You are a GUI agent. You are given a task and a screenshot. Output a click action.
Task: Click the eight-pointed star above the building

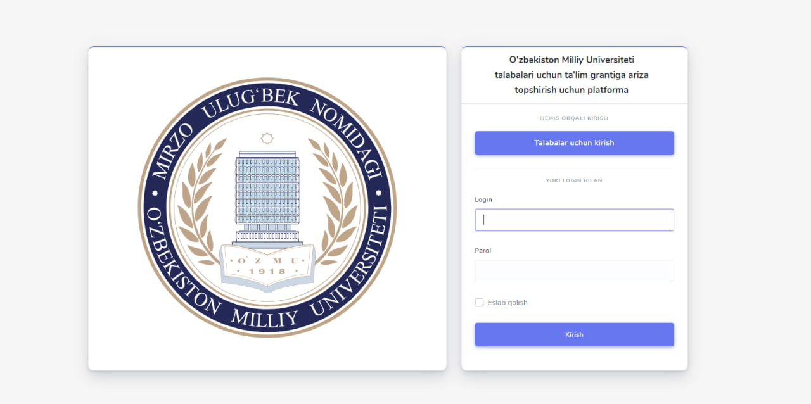pos(267,138)
